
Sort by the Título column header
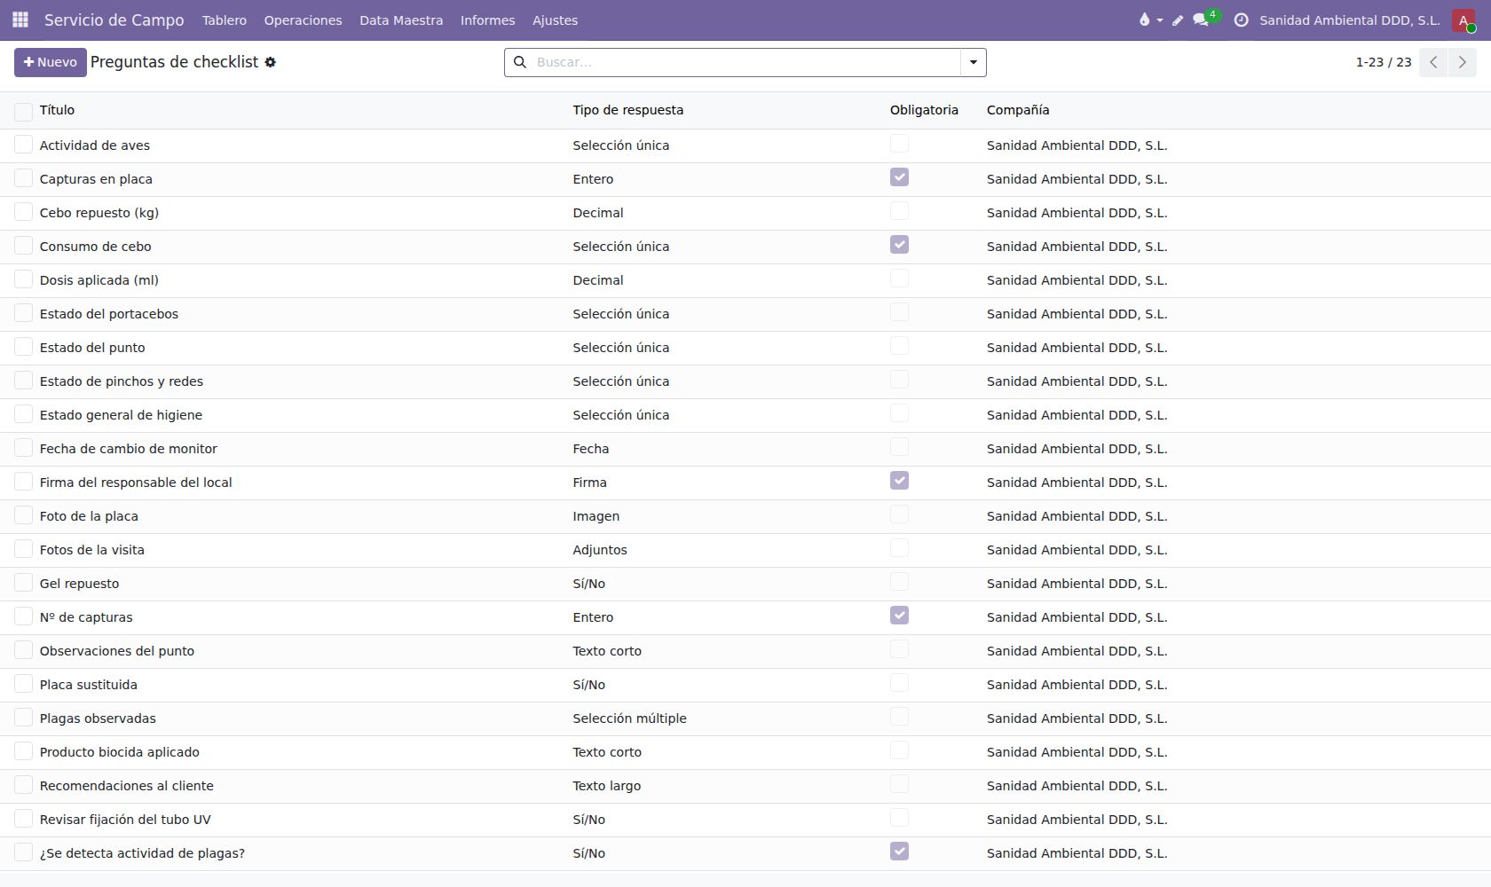click(57, 110)
